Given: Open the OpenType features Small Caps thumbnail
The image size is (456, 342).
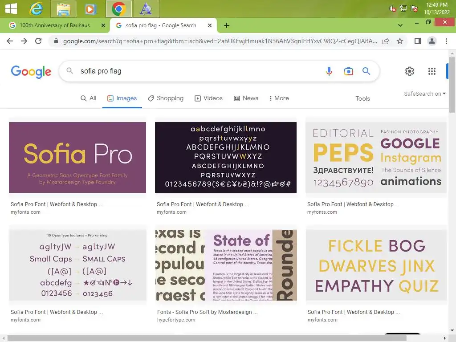Looking at the screenshot, I should (x=77, y=265).
